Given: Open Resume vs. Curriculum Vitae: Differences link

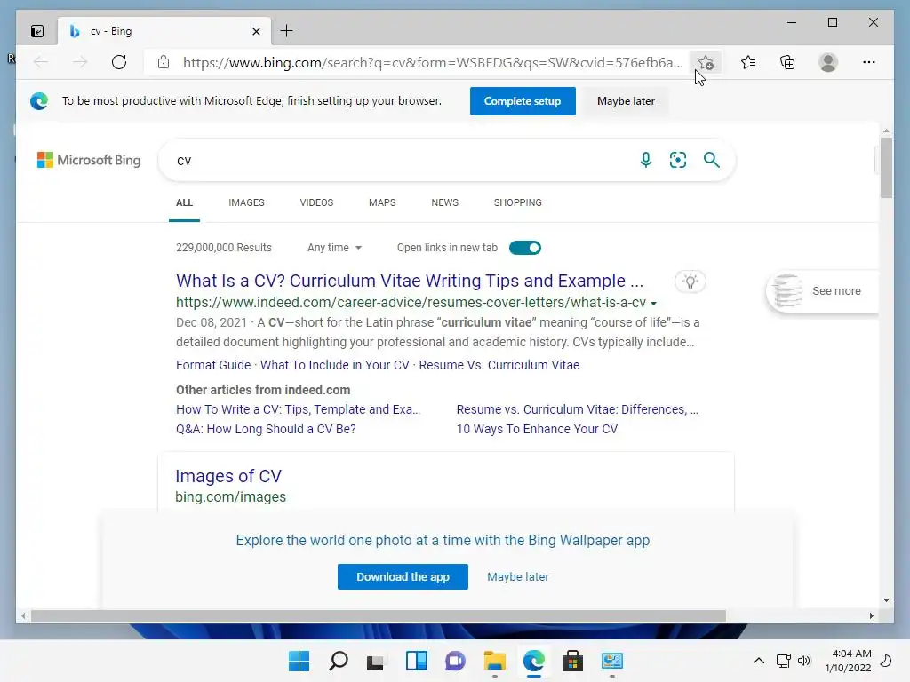Looking at the screenshot, I should click(x=578, y=409).
